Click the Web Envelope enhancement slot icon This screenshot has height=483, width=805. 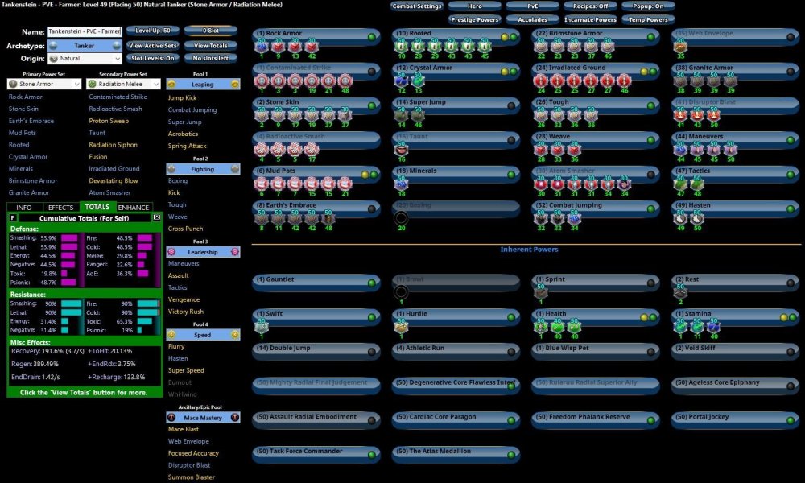tap(679, 47)
